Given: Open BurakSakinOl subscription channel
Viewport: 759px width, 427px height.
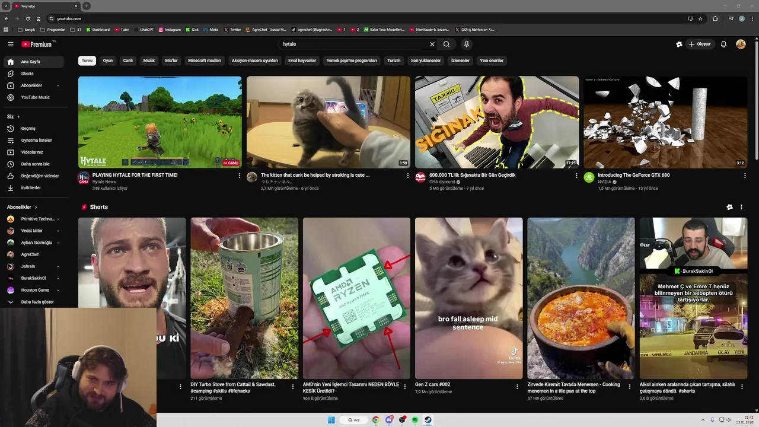Looking at the screenshot, I should [33, 278].
